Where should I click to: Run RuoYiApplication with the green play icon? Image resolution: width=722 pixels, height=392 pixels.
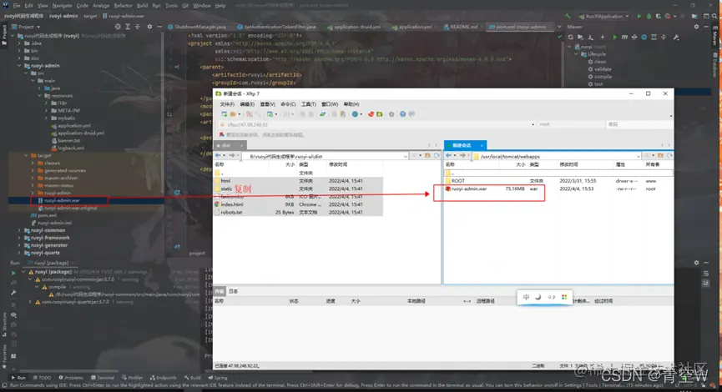pyautogui.click(x=639, y=16)
